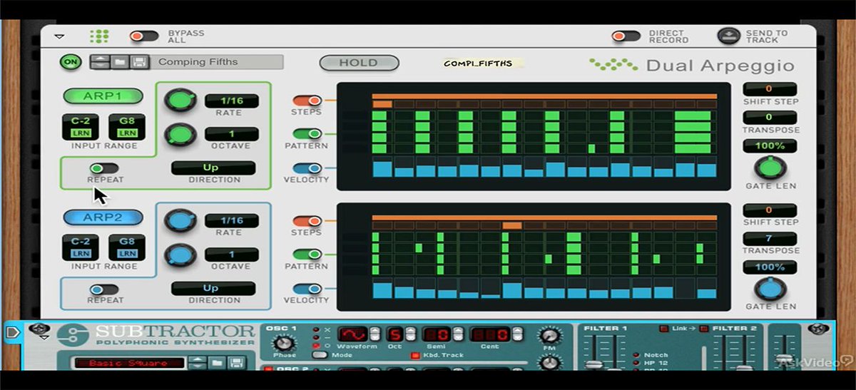Select the ARP2 button
Viewport: 856px width, 390px height.
click(x=103, y=217)
